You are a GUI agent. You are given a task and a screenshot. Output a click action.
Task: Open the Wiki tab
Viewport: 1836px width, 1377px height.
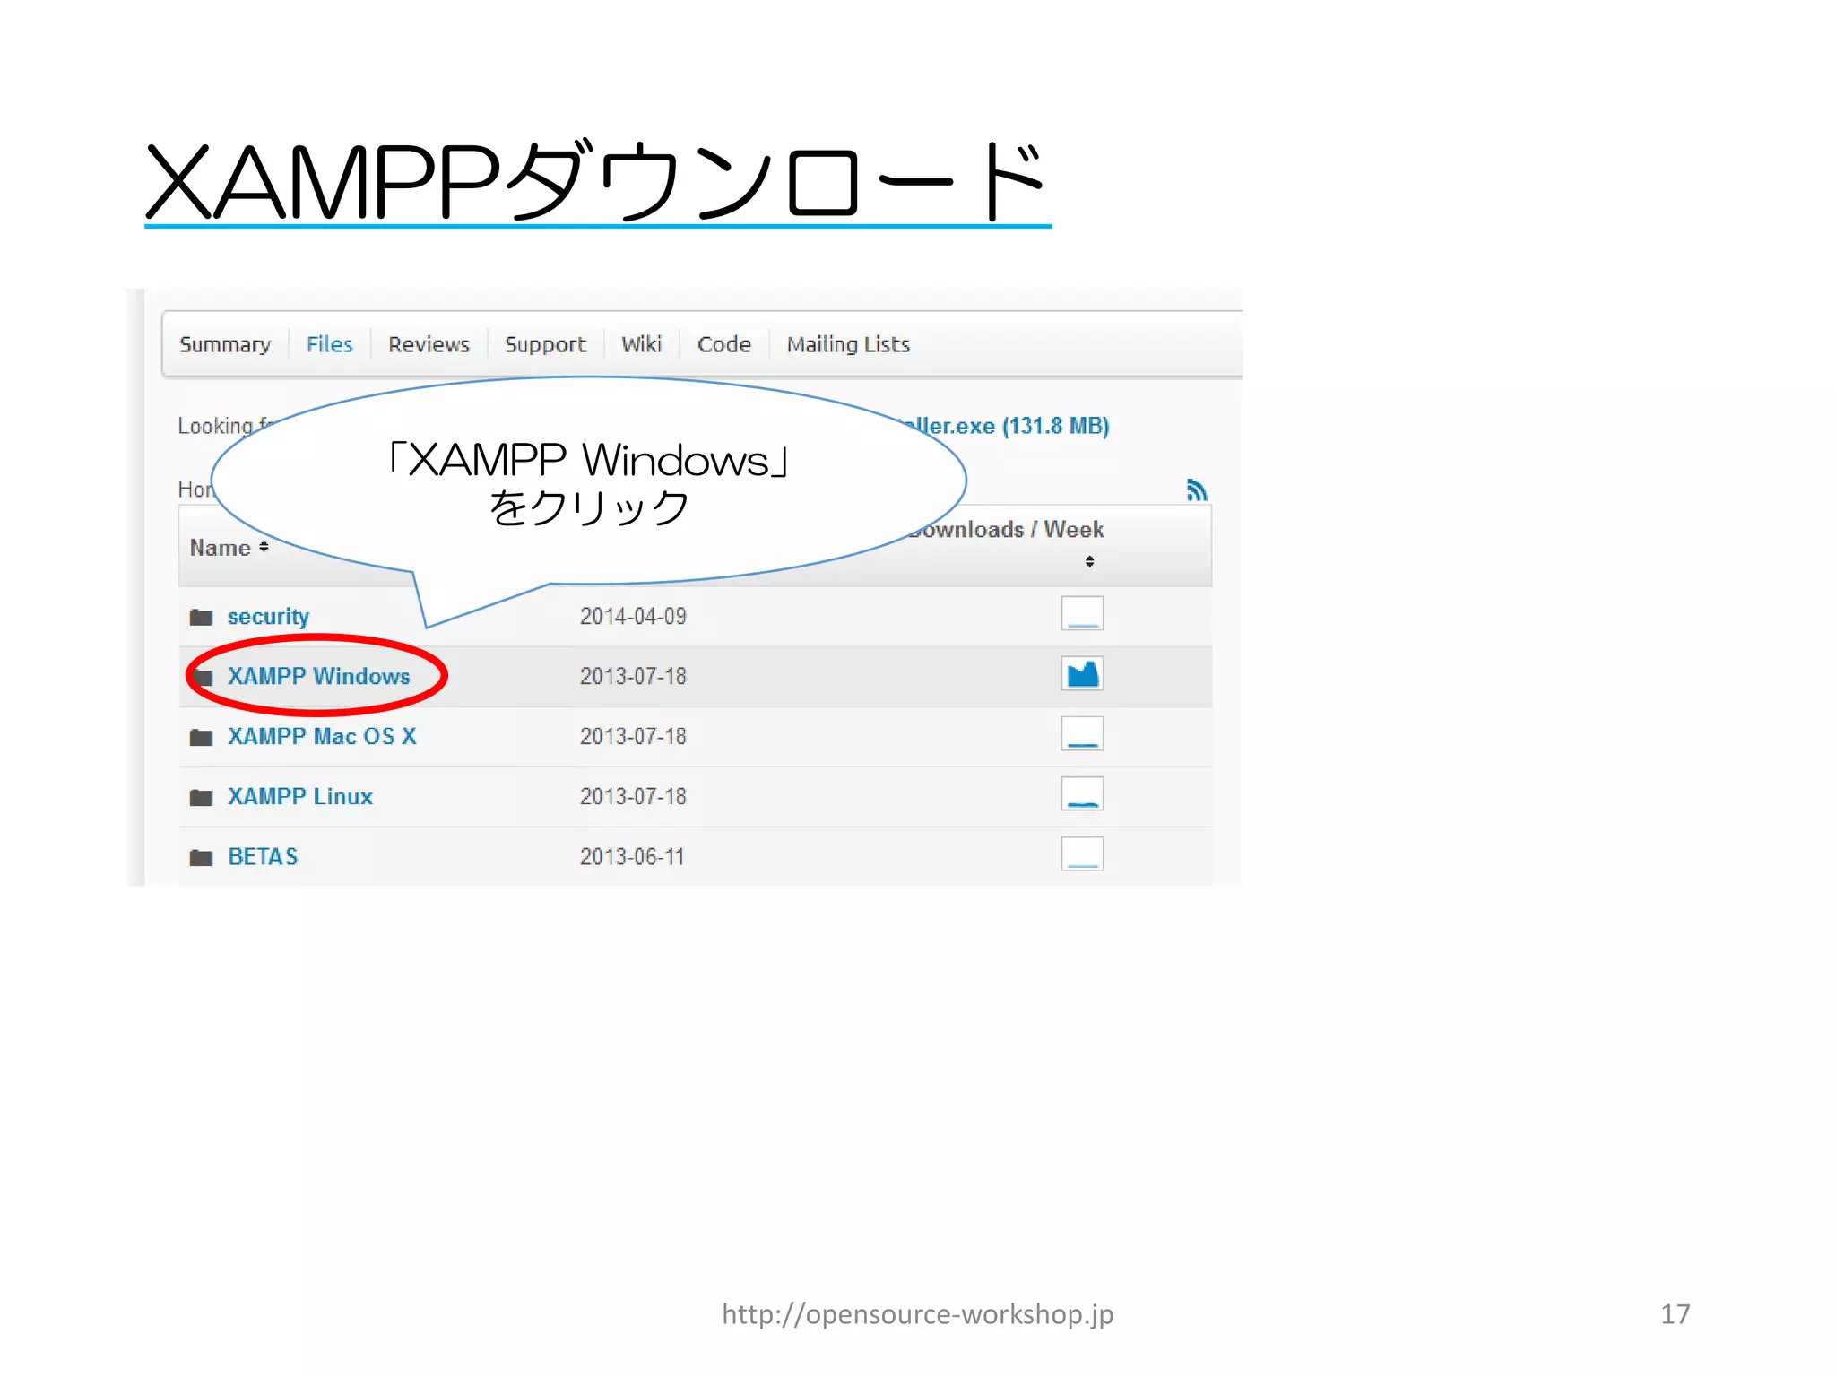point(641,344)
